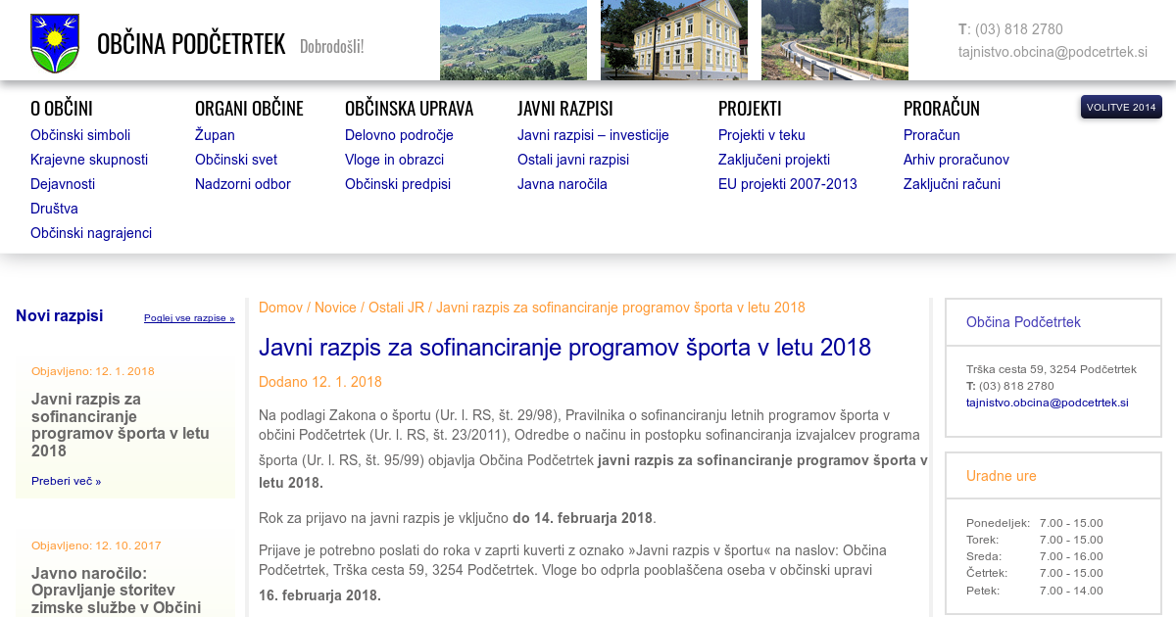Click the sidebar email tajnistvo.obcina@podcetrtek.si
Screen dimensions: 1176x617
point(1047,403)
